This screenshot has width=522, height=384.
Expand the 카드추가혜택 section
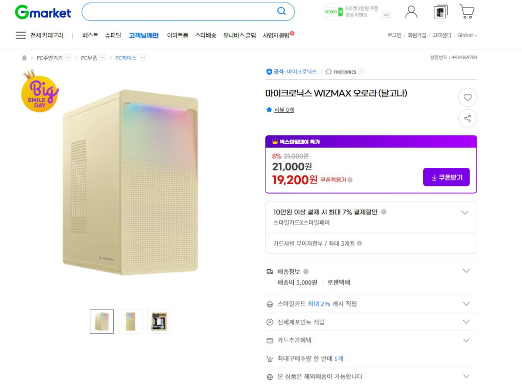point(466,340)
